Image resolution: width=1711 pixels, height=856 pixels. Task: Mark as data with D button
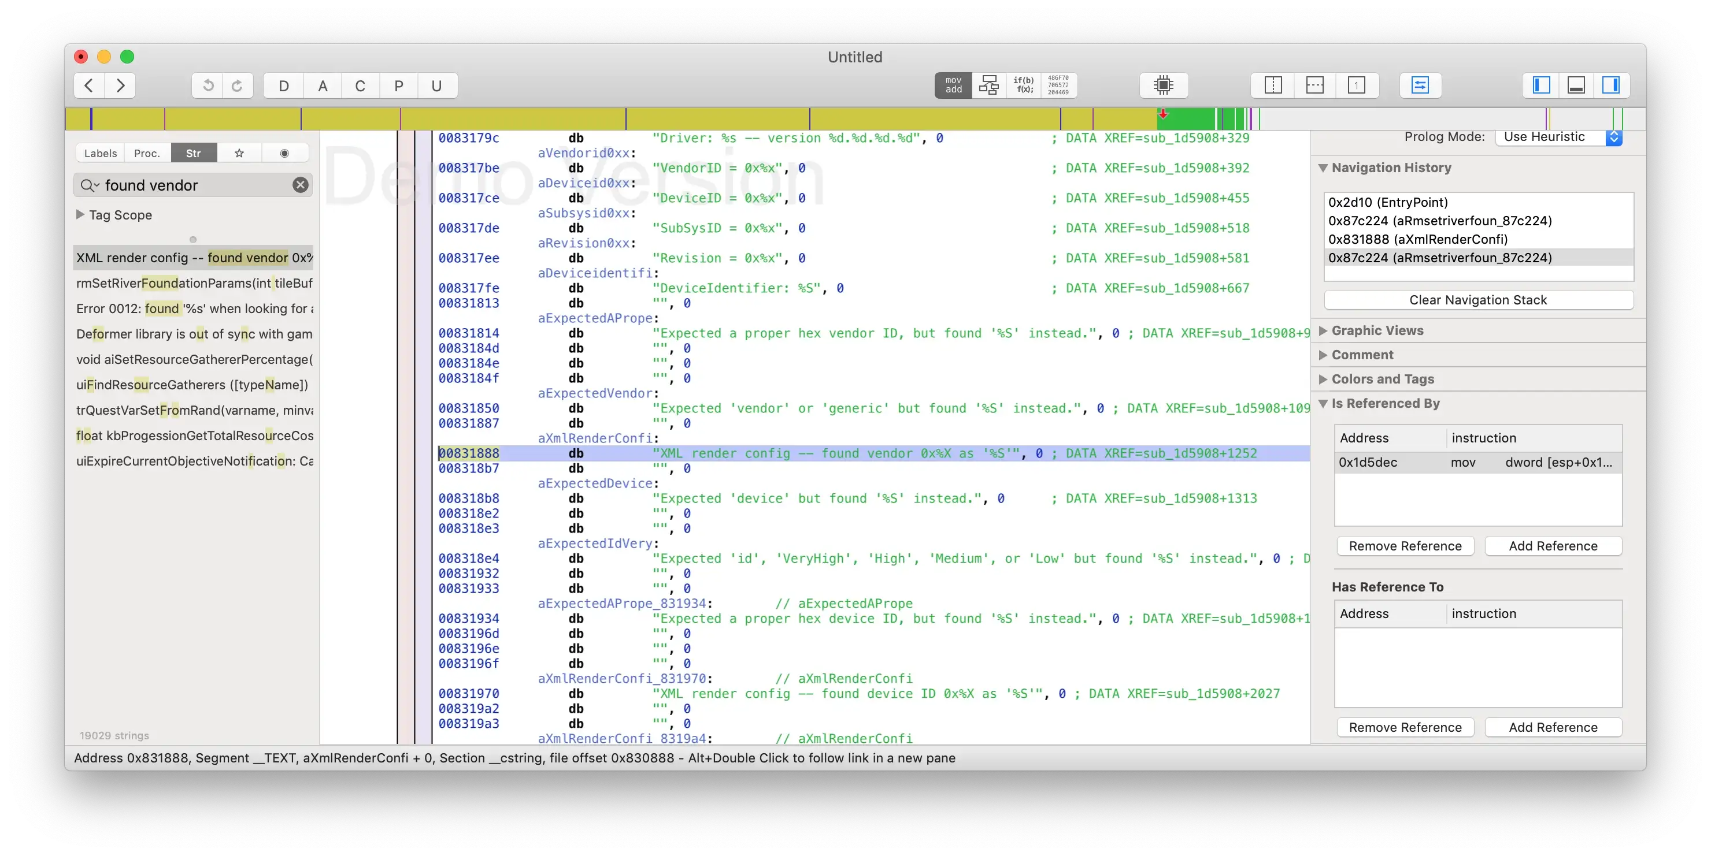click(284, 85)
